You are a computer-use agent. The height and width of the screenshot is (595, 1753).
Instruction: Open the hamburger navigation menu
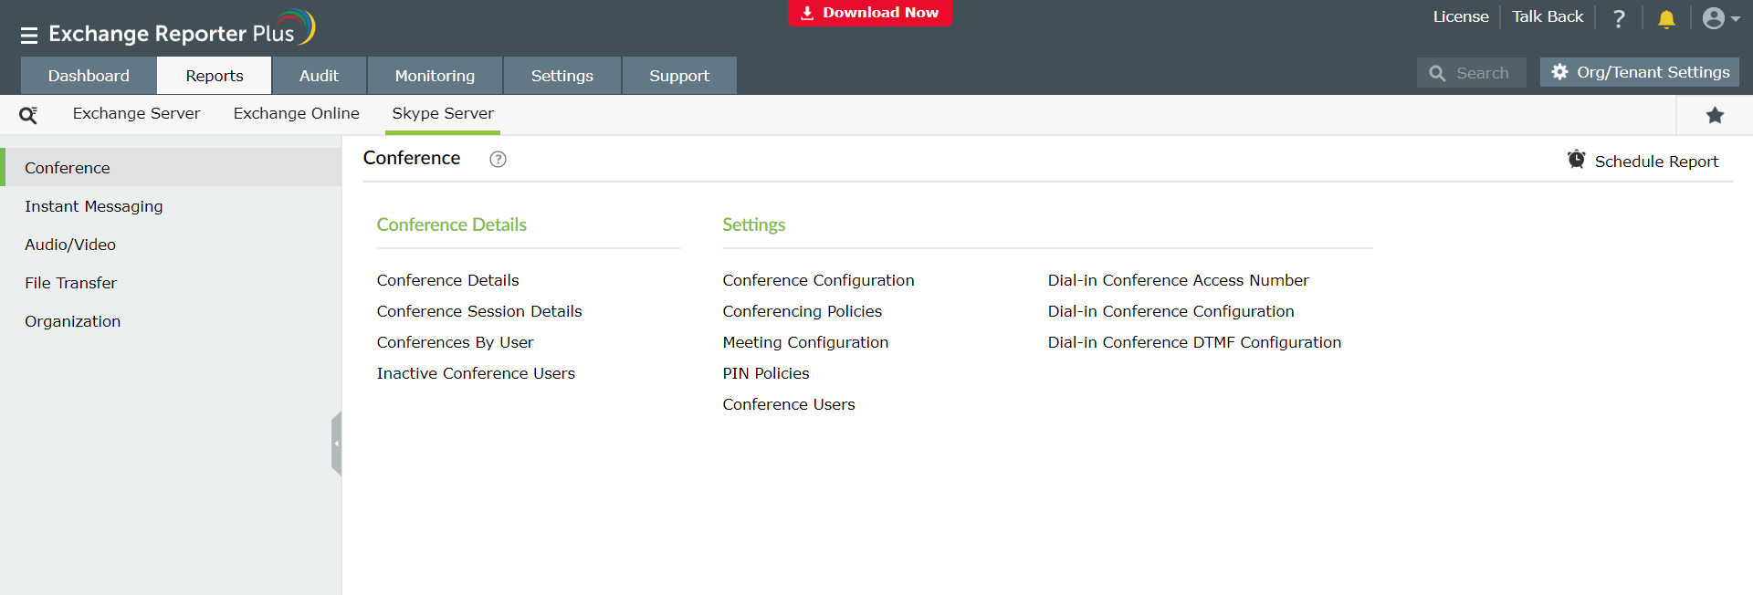29,36
